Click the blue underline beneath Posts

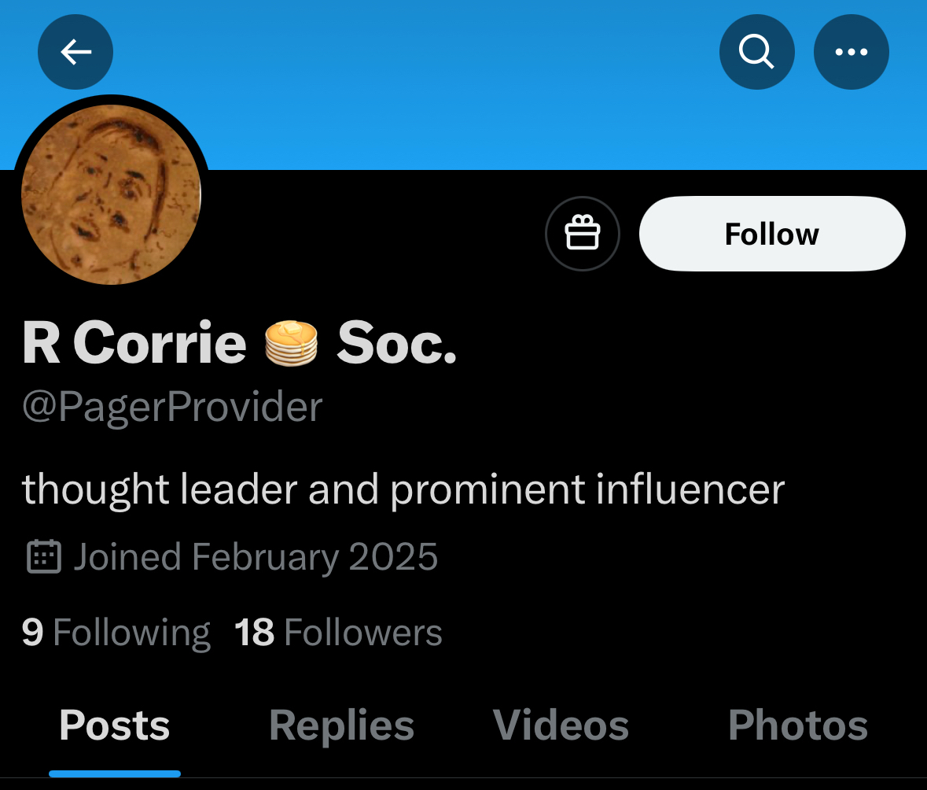[115, 773]
